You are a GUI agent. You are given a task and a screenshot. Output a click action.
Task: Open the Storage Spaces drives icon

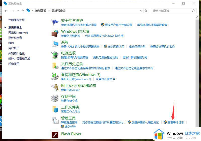tap(55, 98)
